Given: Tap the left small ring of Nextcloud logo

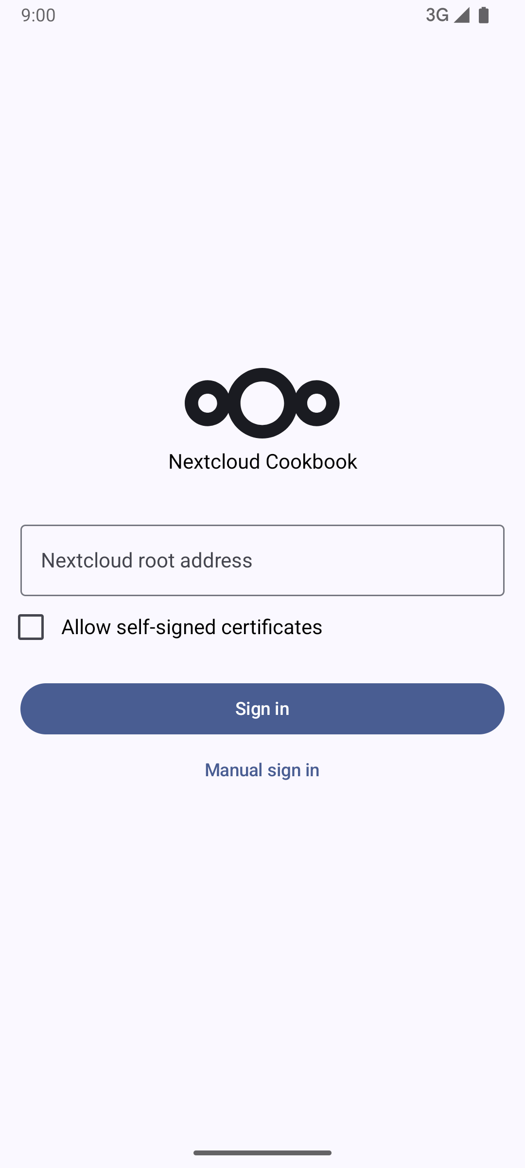Looking at the screenshot, I should click(208, 403).
